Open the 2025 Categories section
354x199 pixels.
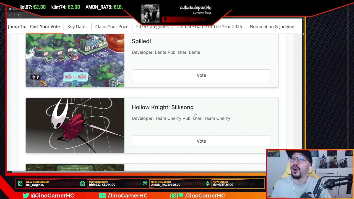152,27
